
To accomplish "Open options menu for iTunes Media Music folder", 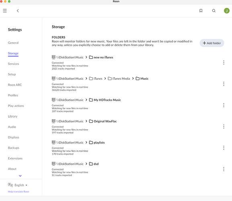I will 224,84.
